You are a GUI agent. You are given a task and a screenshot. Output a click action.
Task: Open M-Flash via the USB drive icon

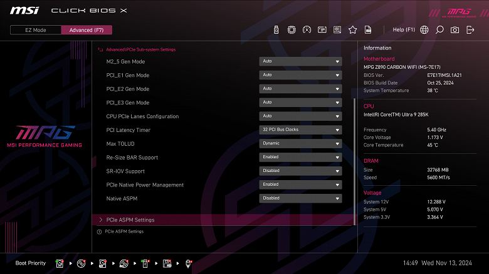(x=276, y=30)
